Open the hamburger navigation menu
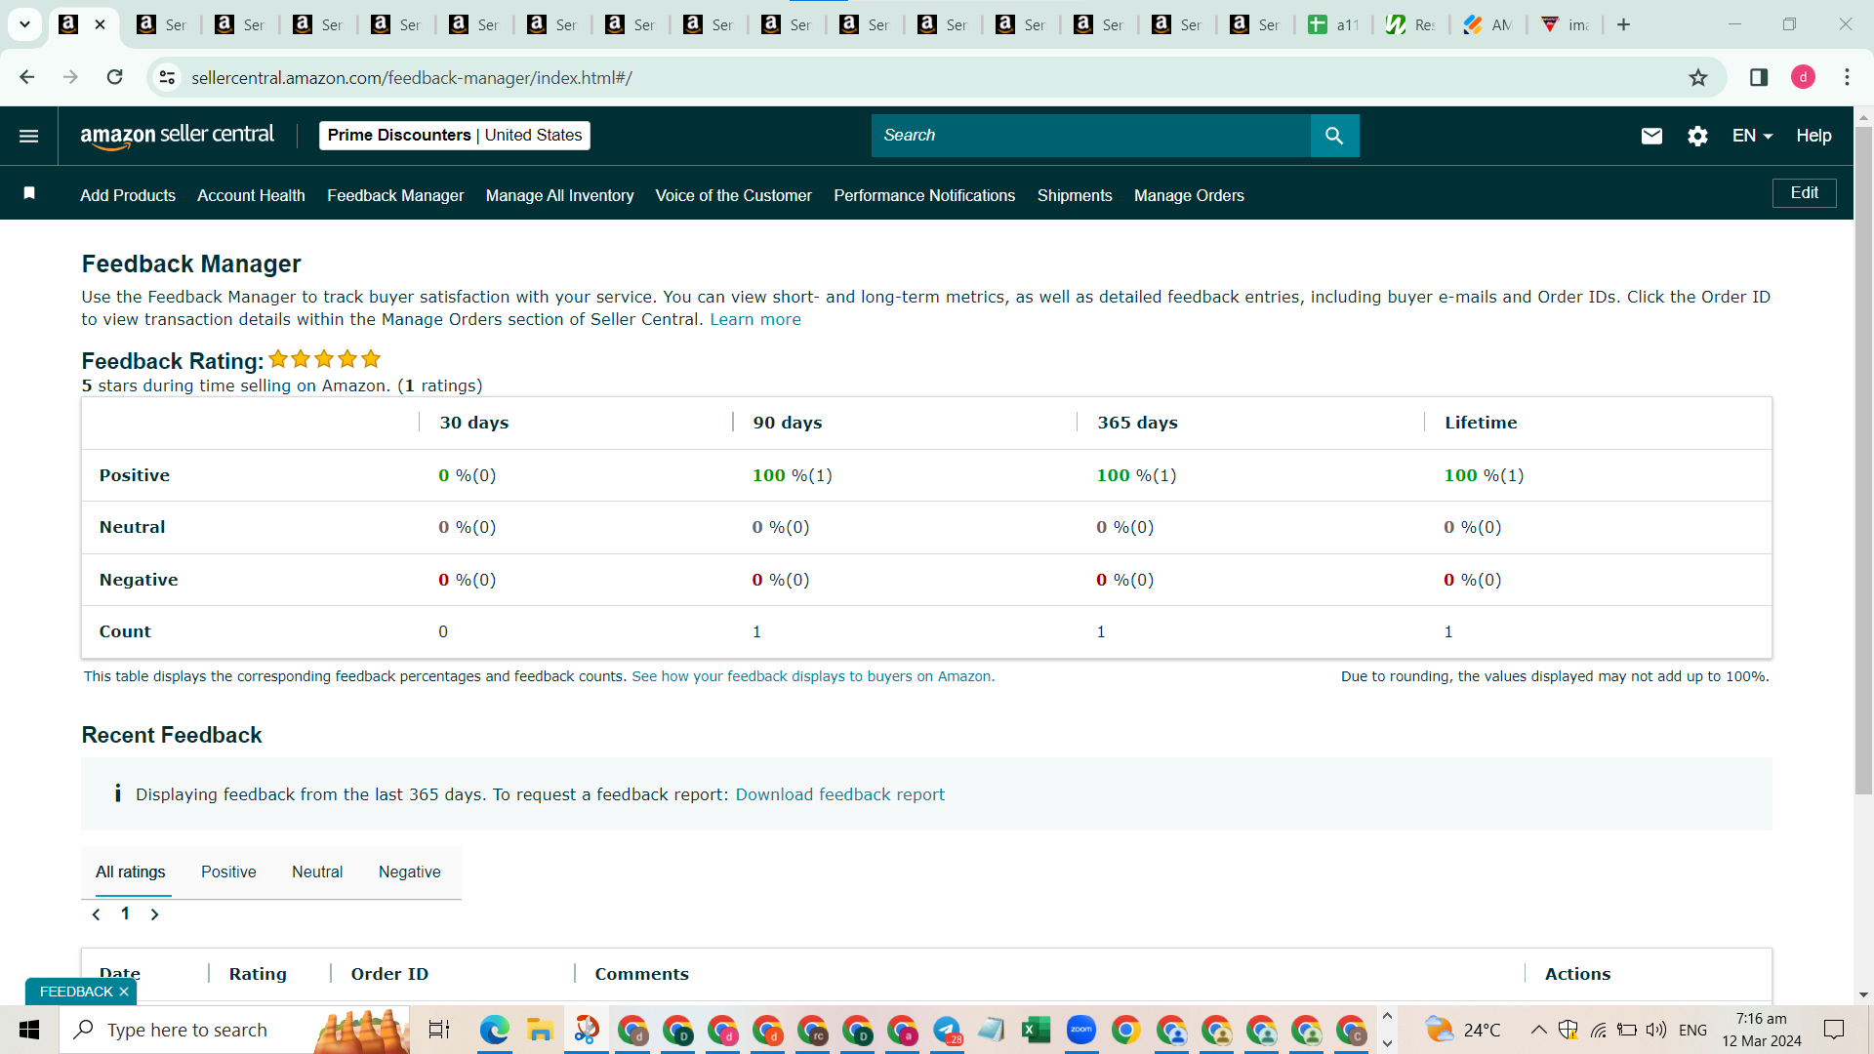Image resolution: width=1874 pixels, height=1054 pixels. pyautogui.click(x=29, y=136)
